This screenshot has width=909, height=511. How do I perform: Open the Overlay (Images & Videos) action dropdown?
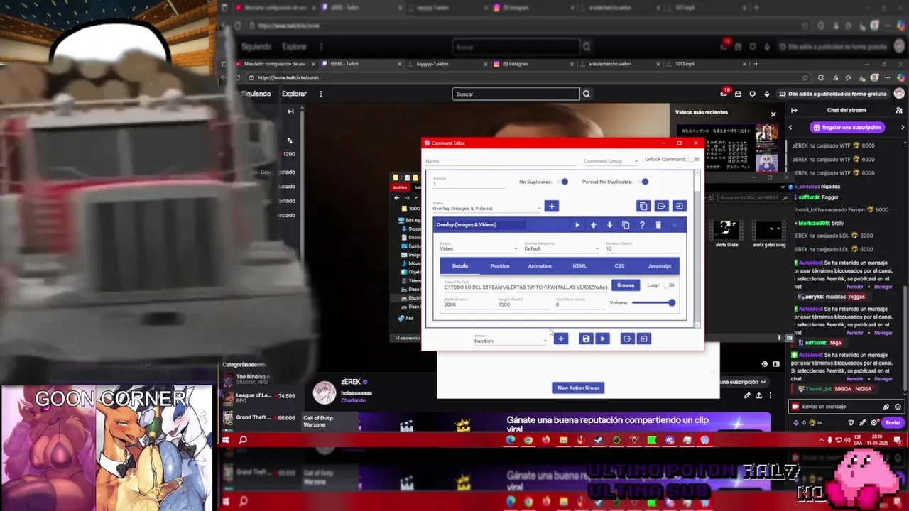(x=486, y=208)
